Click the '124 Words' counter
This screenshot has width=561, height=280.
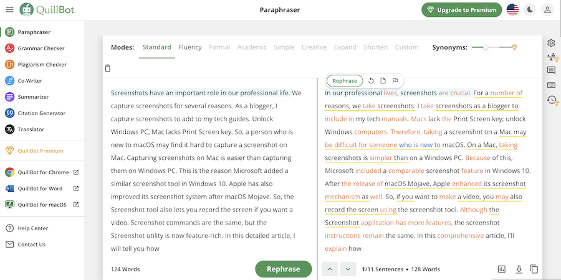point(125,269)
